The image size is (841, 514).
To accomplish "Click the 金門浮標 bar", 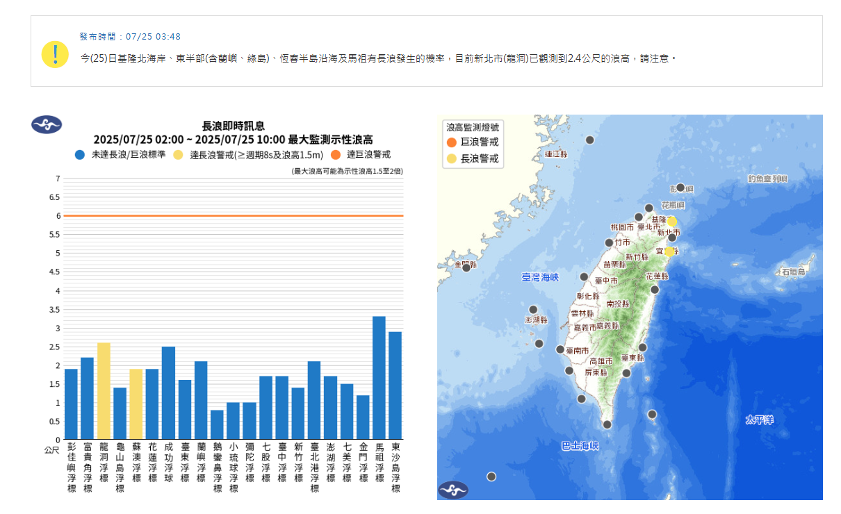I will [x=363, y=417].
